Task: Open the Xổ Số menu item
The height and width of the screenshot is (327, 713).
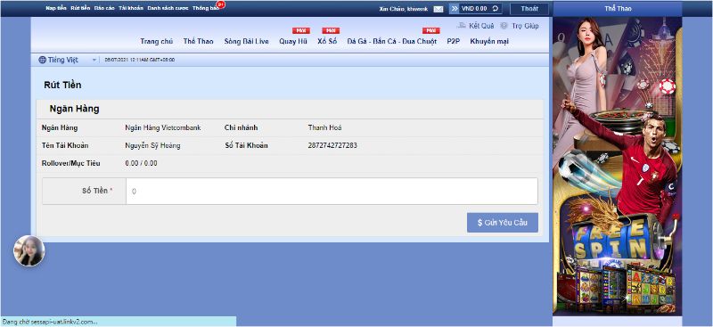Action: 327,41
